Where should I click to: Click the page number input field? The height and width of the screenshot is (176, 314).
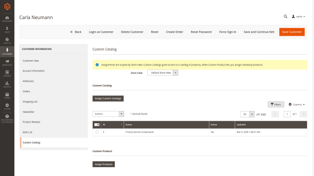287,114
